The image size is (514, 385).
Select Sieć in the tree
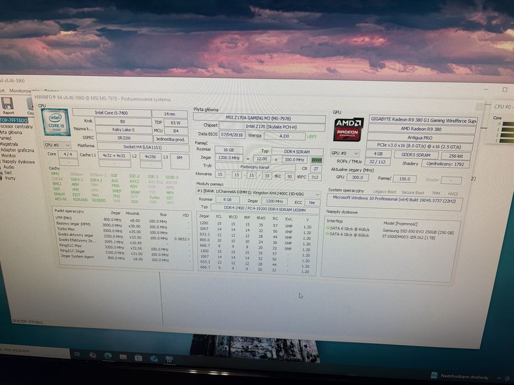[x=8, y=173]
